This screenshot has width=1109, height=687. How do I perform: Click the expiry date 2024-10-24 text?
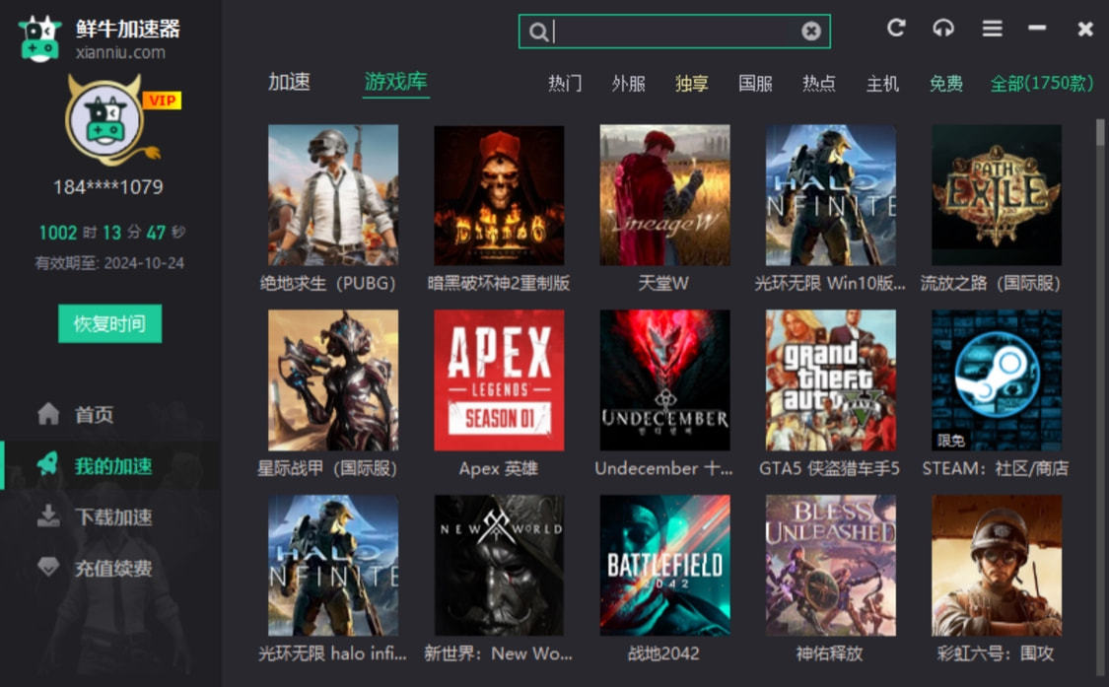click(144, 263)
